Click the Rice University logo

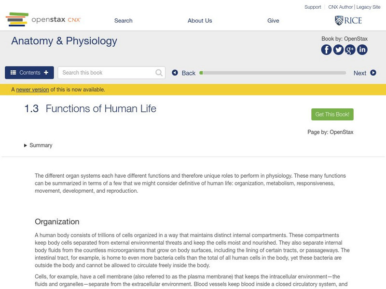[348, 20]
